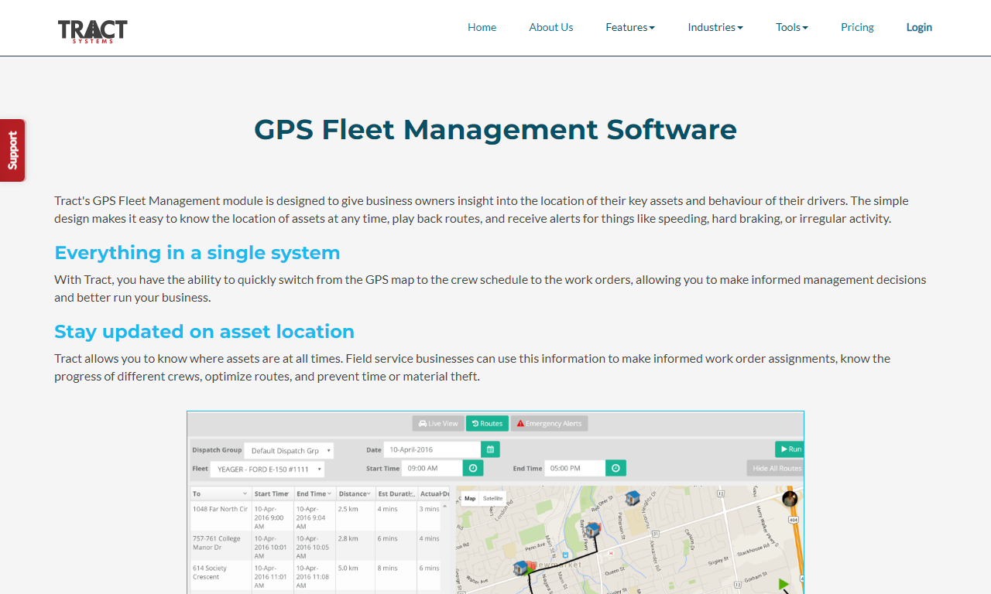Switch to Live View tab
991x594 pixels.
pyautogui.click(x=438, y=423)
